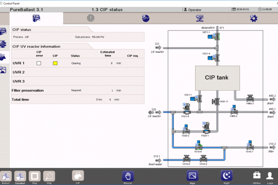Open Utilities toolbox

click(x=257, y=175)
